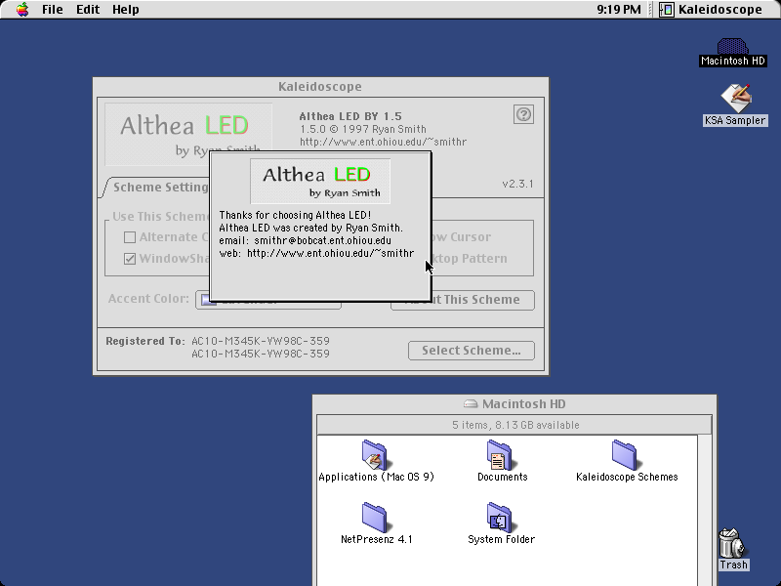Click the 'Accent Color:' label
Image resolution: width=781 pixels, height=586 pixels.
(148, 299)
